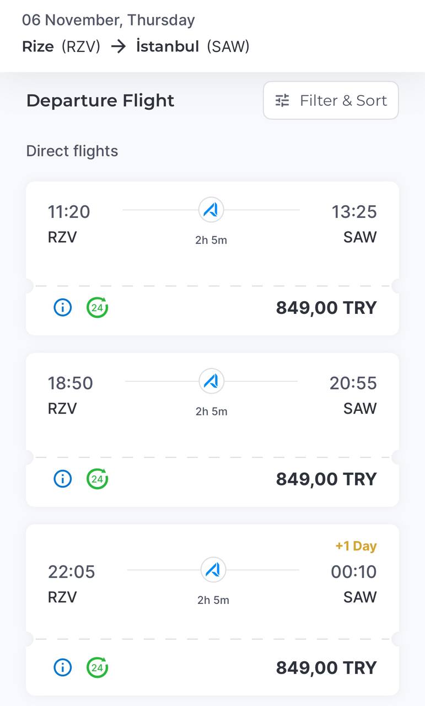Click the Rize to İstanbul route header
This screenshot has height=706, width=425.
pos(136,47)
